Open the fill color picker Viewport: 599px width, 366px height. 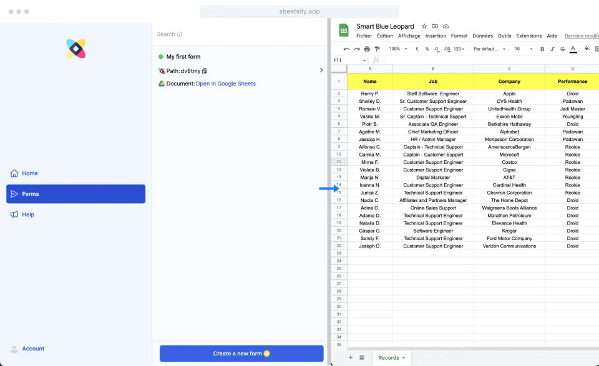click(x=587, y=49)
